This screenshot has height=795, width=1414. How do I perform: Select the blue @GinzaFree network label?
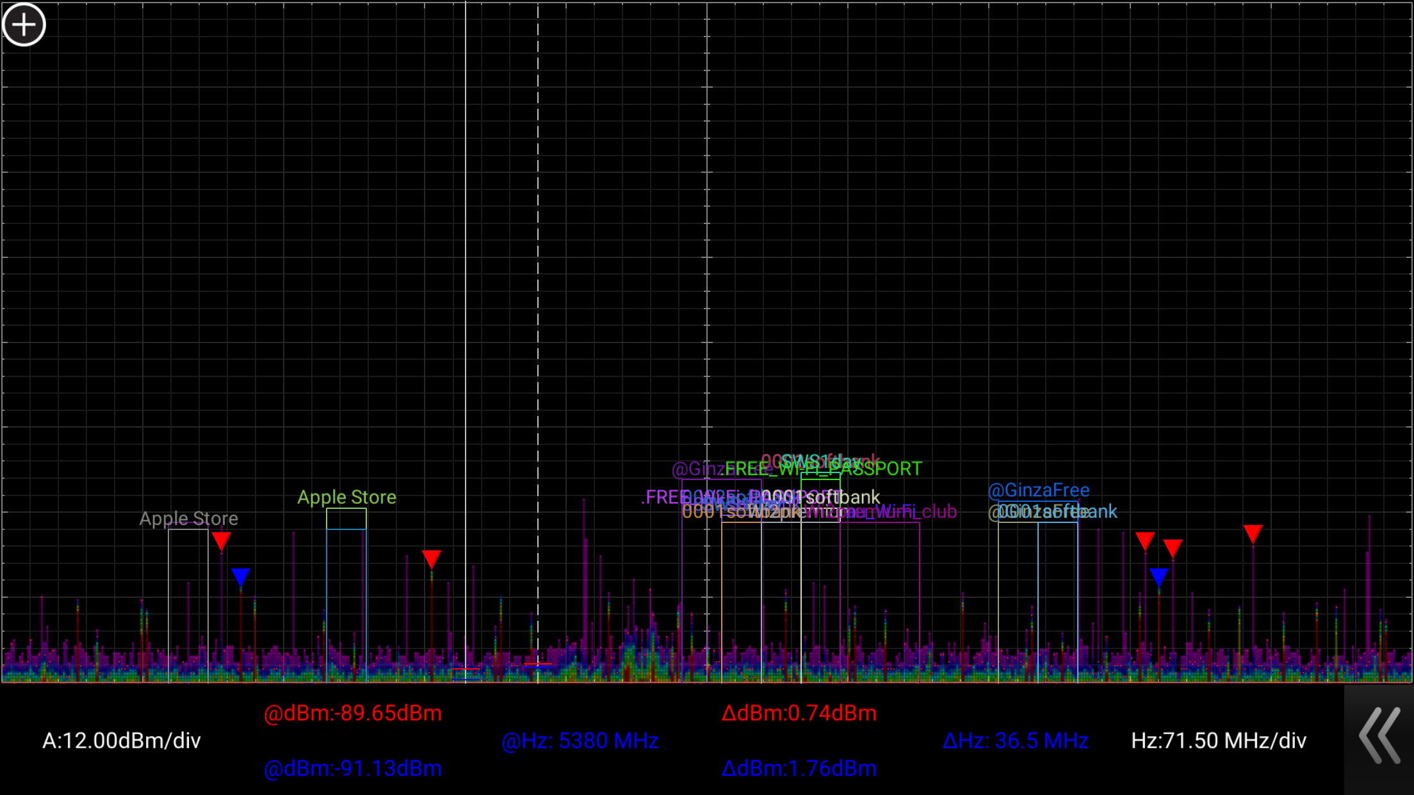1039,490
